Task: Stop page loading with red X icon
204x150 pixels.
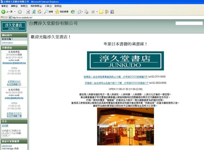Action: [28, 12]
